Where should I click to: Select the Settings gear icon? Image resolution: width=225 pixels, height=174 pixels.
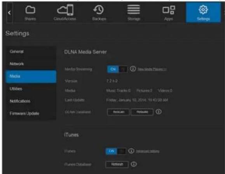pyautogui.click(x=203, y=9)
